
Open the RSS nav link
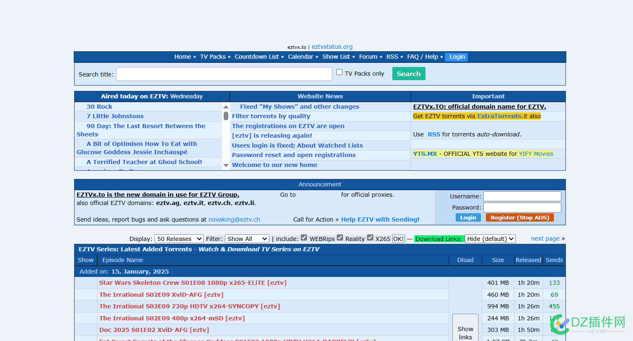pos(392,57)
